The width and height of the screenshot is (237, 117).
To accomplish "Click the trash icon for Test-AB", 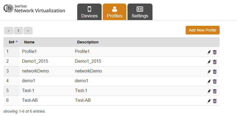I will click(215, 101).
